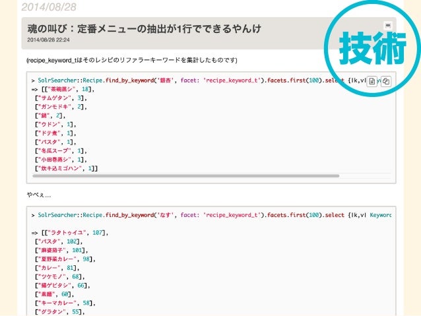Select the "冬瓜スープ", 1 result row

tap(61, 151)
